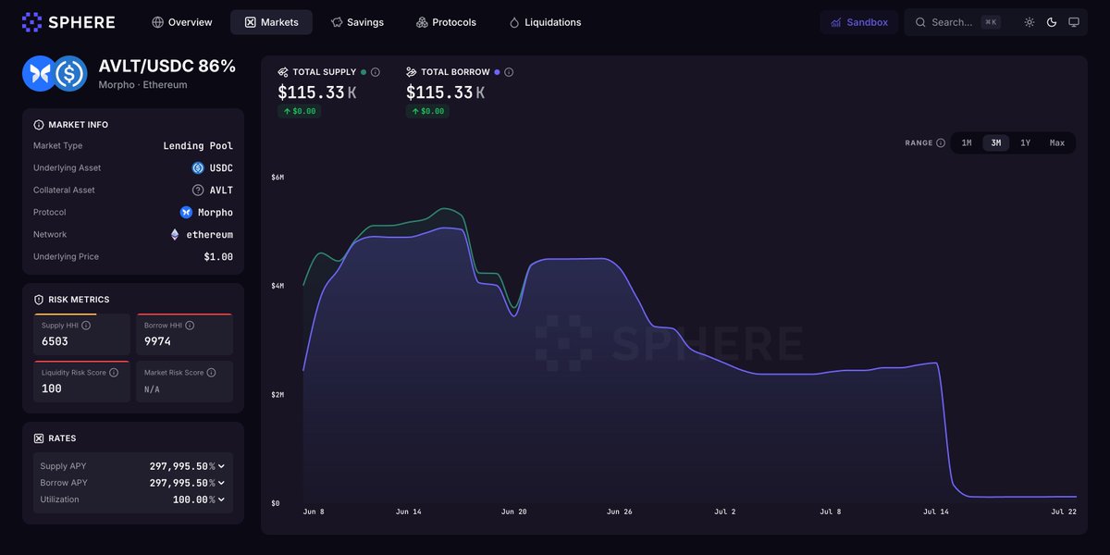Set chart range to Max

click(1057, 143)
